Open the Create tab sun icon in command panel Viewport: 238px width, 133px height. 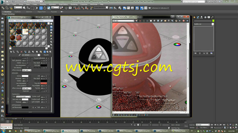[195, 17]
